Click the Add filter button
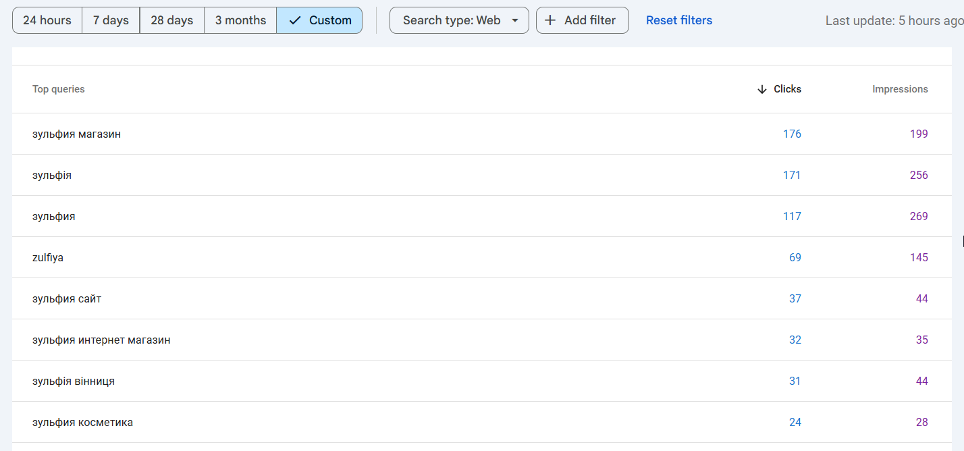This screenshot has width=964, height=451. tap(582, 20)
